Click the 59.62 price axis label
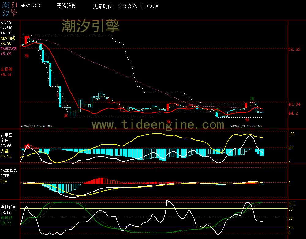The height and width of the screenshot is (239, 306). tap(294, 49)
